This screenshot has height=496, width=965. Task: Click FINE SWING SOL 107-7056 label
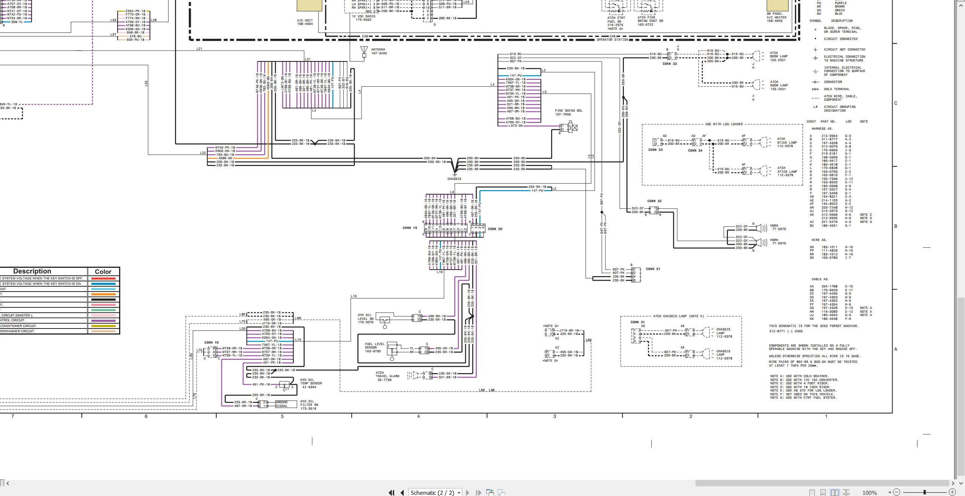click(568, 112)
